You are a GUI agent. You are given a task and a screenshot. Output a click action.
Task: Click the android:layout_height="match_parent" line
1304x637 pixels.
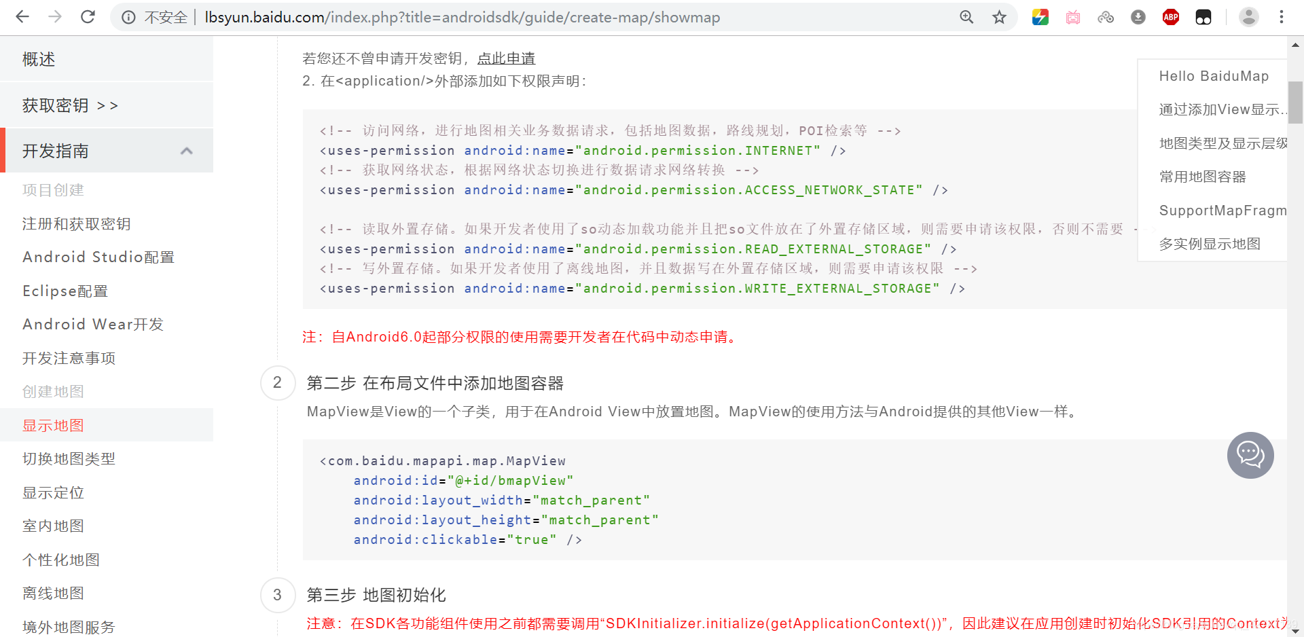[506, 520]
